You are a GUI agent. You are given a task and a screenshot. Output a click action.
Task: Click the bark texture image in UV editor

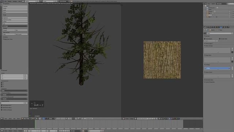(162, 60)
